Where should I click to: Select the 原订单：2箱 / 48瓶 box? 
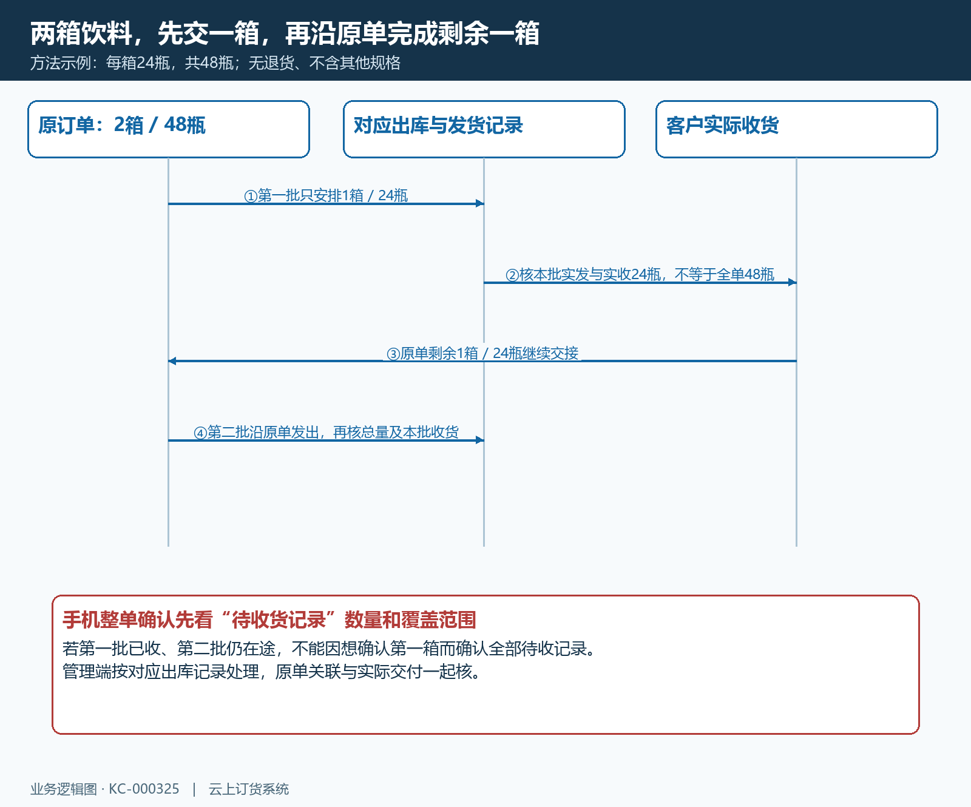169,129
